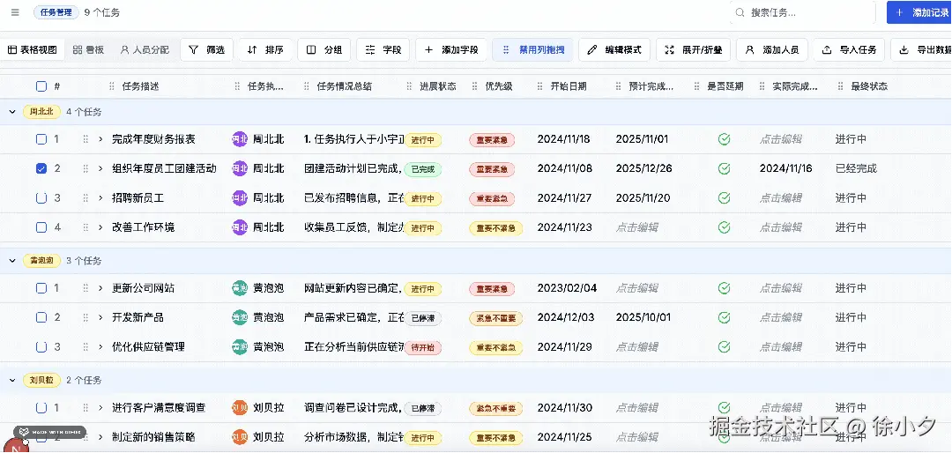This screenshot has width=952, height=453.
Task: Check the box for 优化供应链管理
Action: (41, 346)
